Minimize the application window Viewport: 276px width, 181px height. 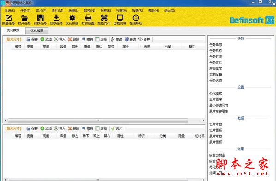pos(253,2)
